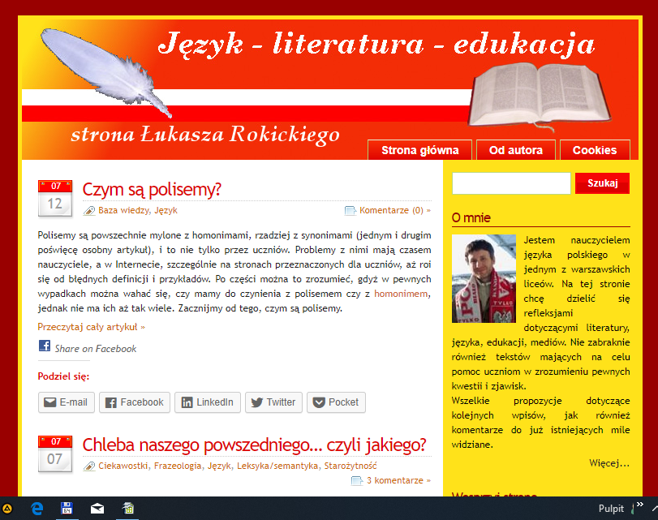Click the floppy disk taskbar icon
658x520 pixels.
point(68,509)
